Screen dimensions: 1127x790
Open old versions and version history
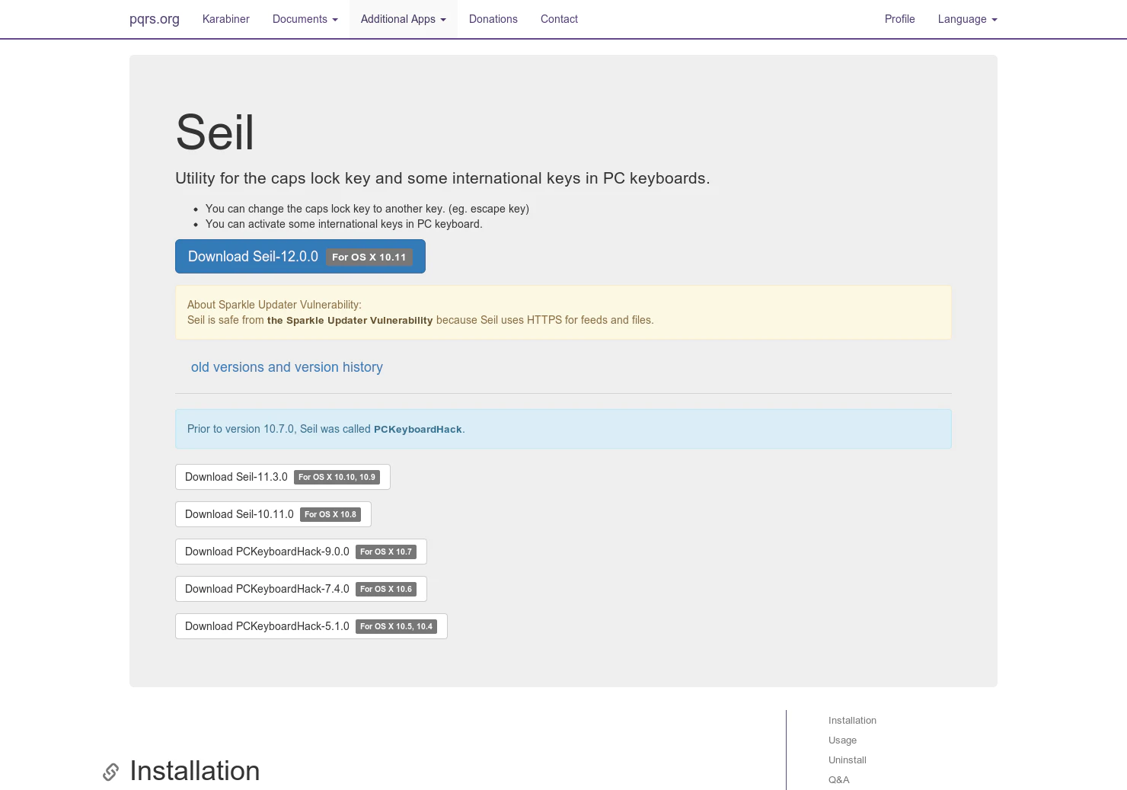tap(287, 367)
